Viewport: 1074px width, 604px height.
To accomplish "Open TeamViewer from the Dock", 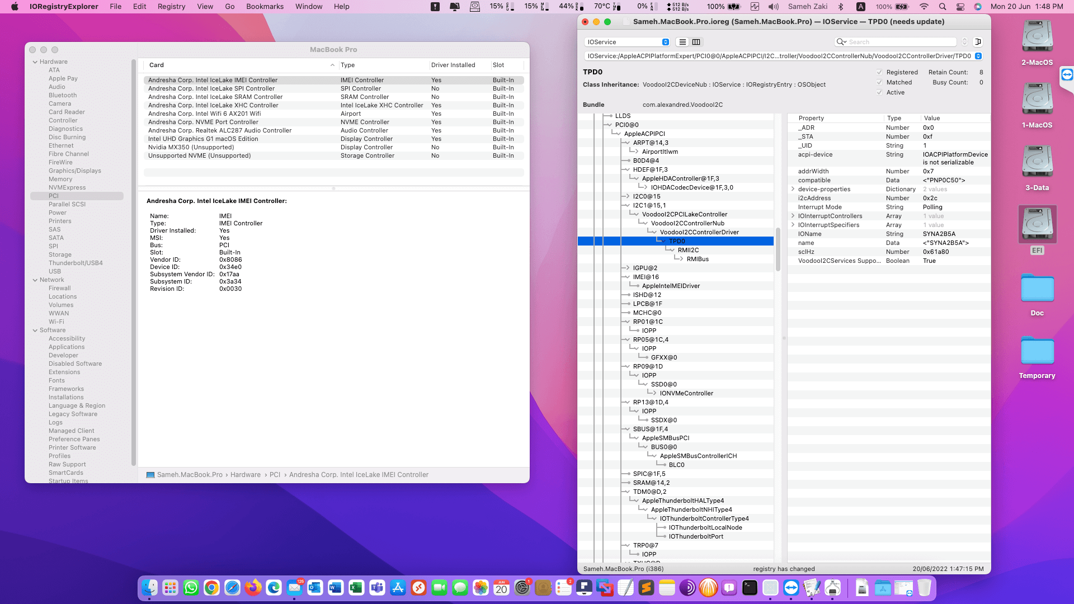I will pos(791,588).
